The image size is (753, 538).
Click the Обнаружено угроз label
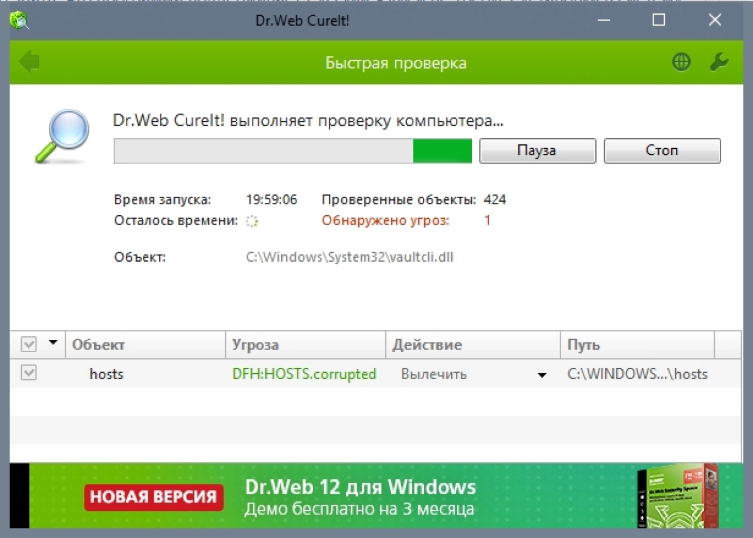[385, 220]
